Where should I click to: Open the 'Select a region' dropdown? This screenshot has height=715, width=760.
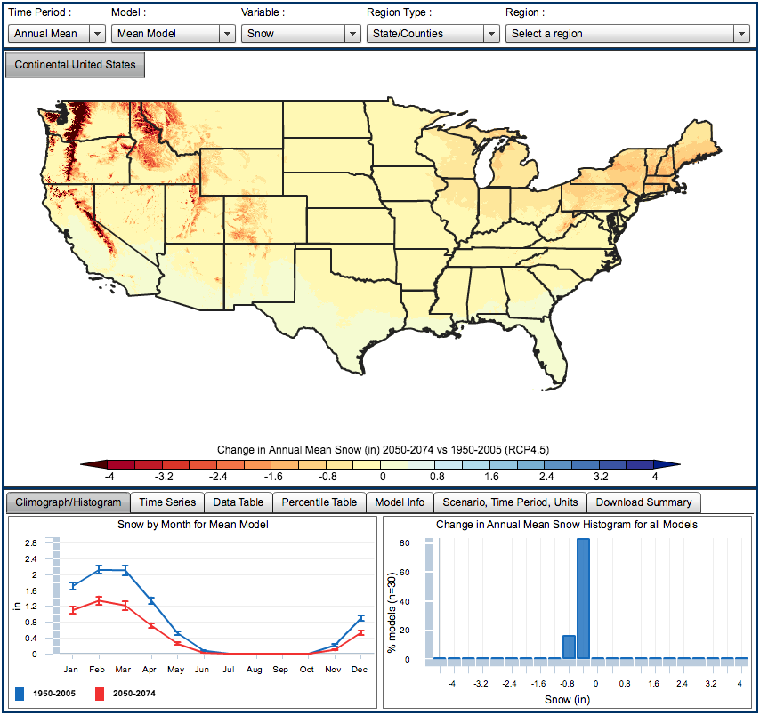(627, 34)
